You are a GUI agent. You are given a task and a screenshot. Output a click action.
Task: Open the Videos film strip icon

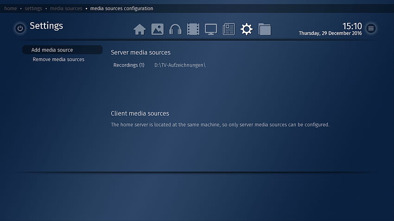193,29
